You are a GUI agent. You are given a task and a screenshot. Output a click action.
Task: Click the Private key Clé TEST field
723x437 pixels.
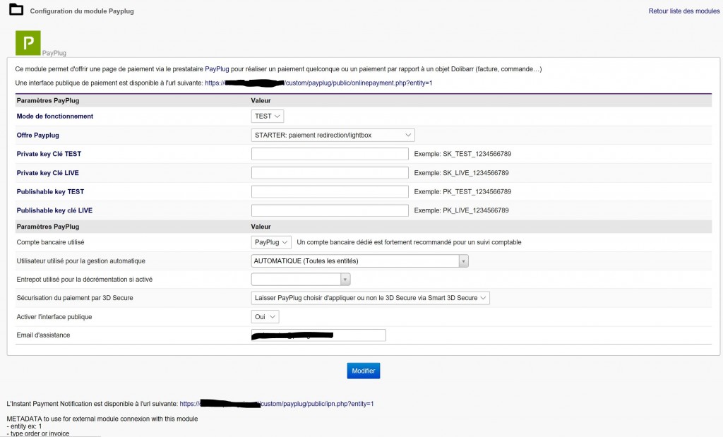(x=330, y=154)
